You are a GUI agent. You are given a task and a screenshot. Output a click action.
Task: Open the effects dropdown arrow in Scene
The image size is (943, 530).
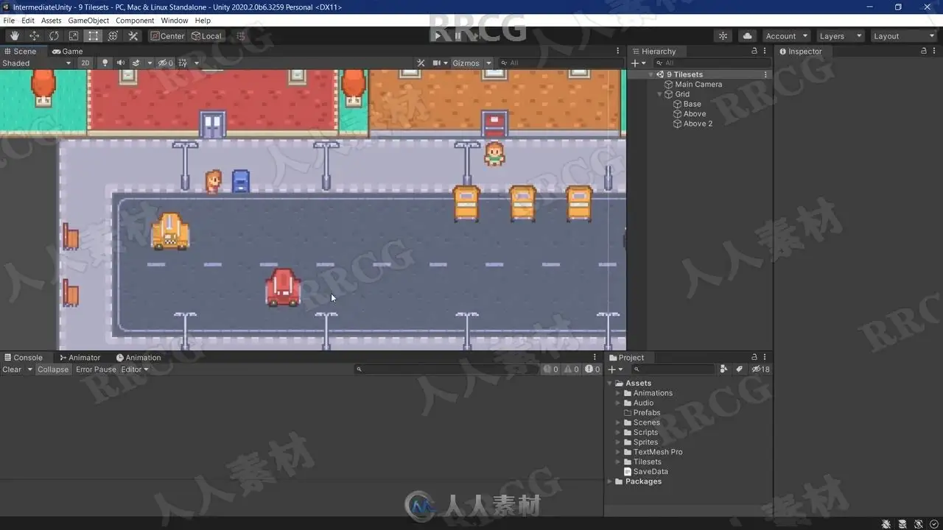(x=150, y=63)
